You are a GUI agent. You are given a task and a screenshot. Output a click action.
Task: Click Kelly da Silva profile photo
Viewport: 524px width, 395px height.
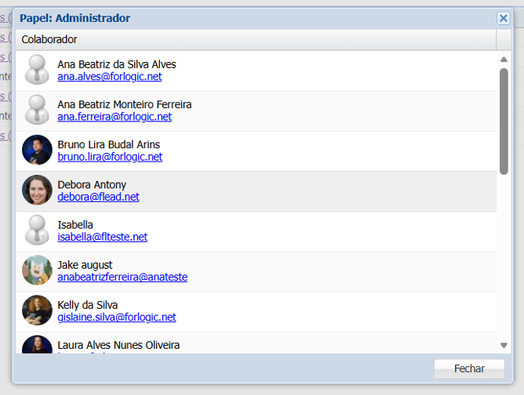[x=37, y=310]
